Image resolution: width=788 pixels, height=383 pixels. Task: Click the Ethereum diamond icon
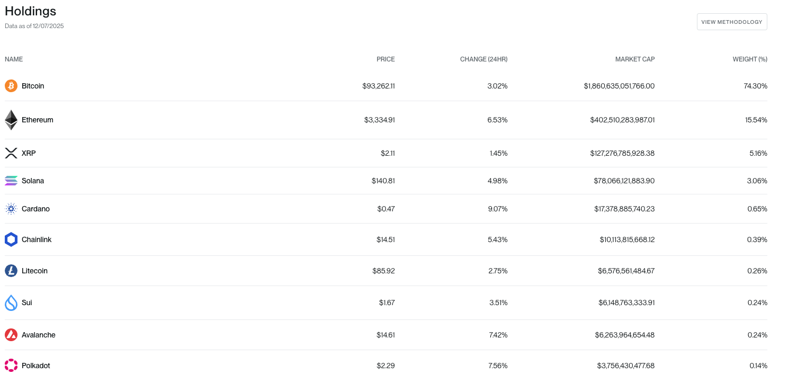point(11,120)
